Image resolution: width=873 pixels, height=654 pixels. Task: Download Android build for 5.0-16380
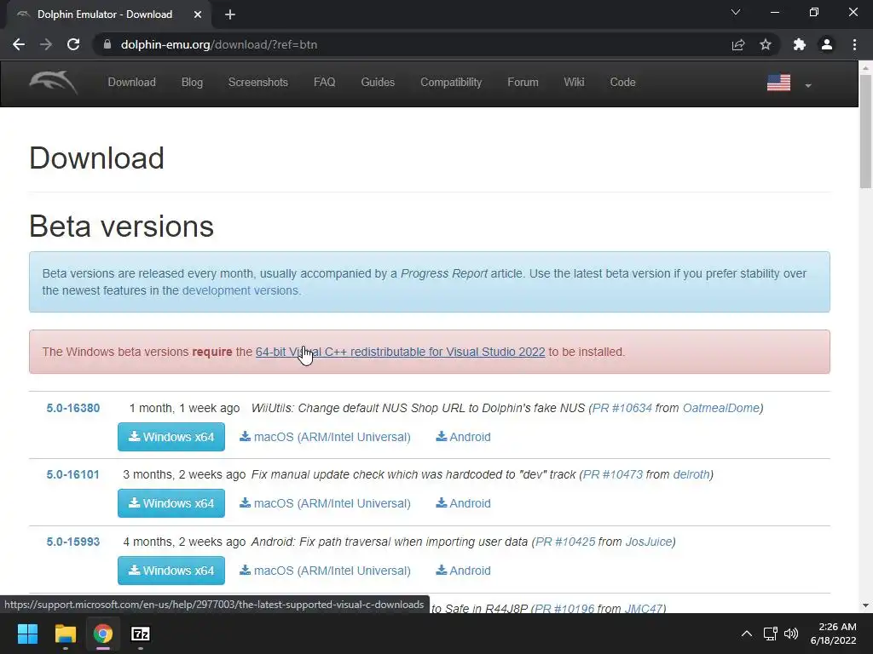click(463, 437)
